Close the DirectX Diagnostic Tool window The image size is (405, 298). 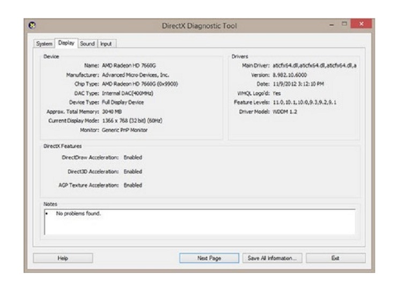(361, 25)
